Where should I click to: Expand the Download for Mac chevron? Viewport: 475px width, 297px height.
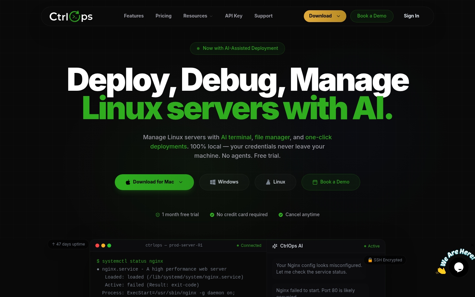click(x=181, y=182)
